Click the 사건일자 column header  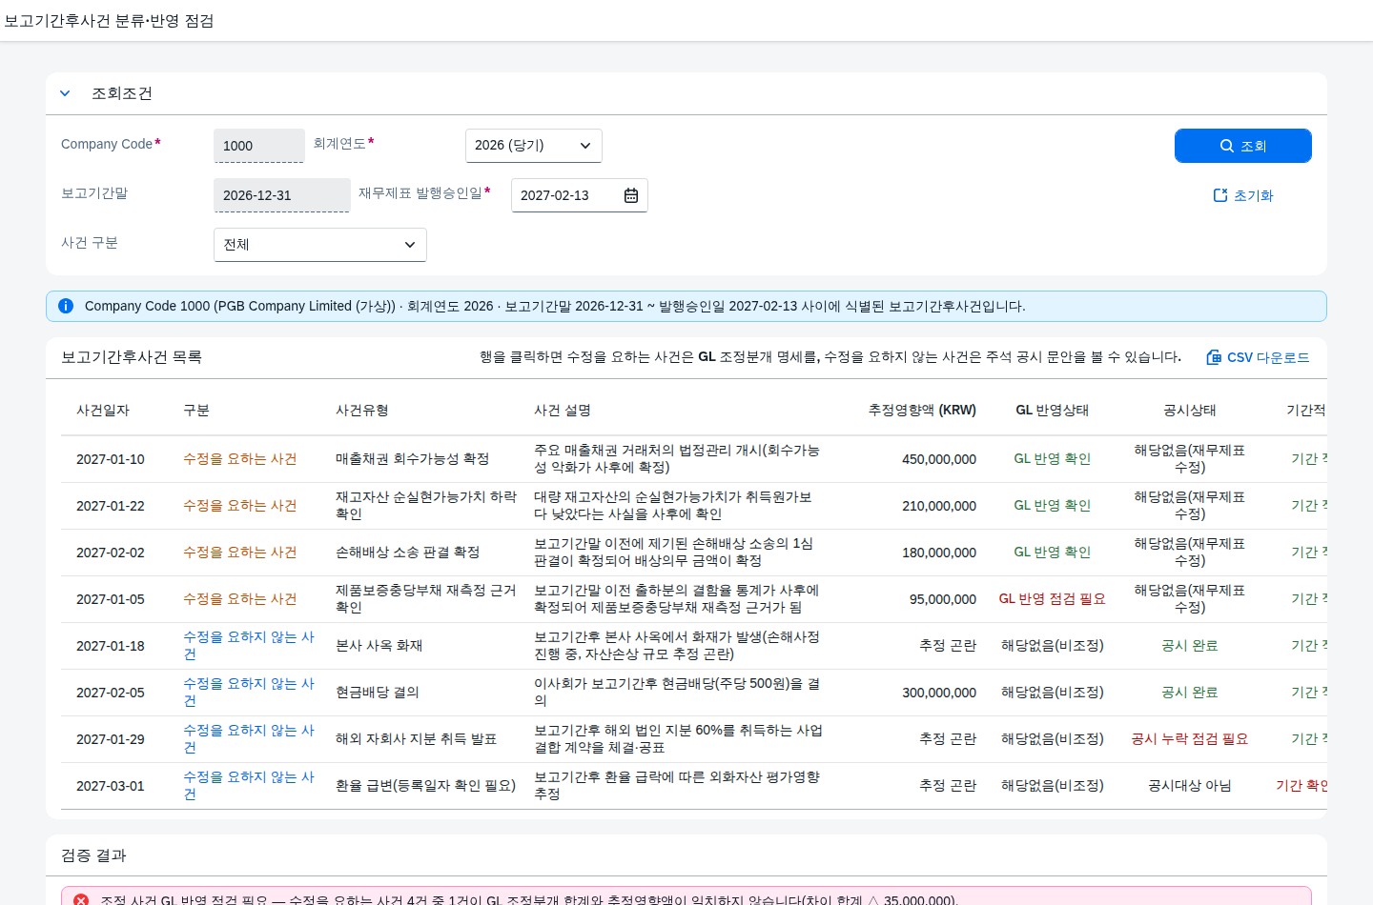click(103, 411)
